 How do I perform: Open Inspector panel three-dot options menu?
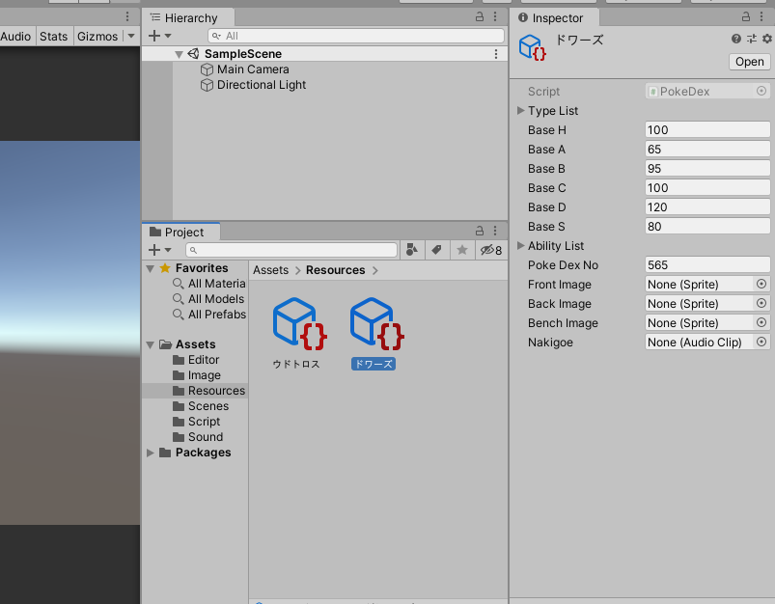click(761, 16)
